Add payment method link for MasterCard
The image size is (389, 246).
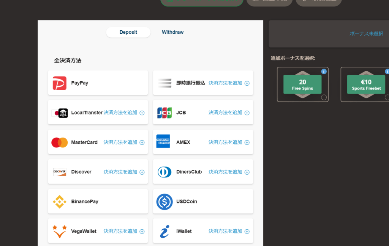(120, 142)
